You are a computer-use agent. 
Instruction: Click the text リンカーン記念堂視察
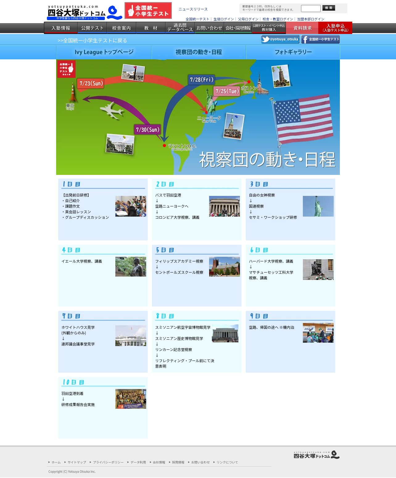click(x=174, y=350)
